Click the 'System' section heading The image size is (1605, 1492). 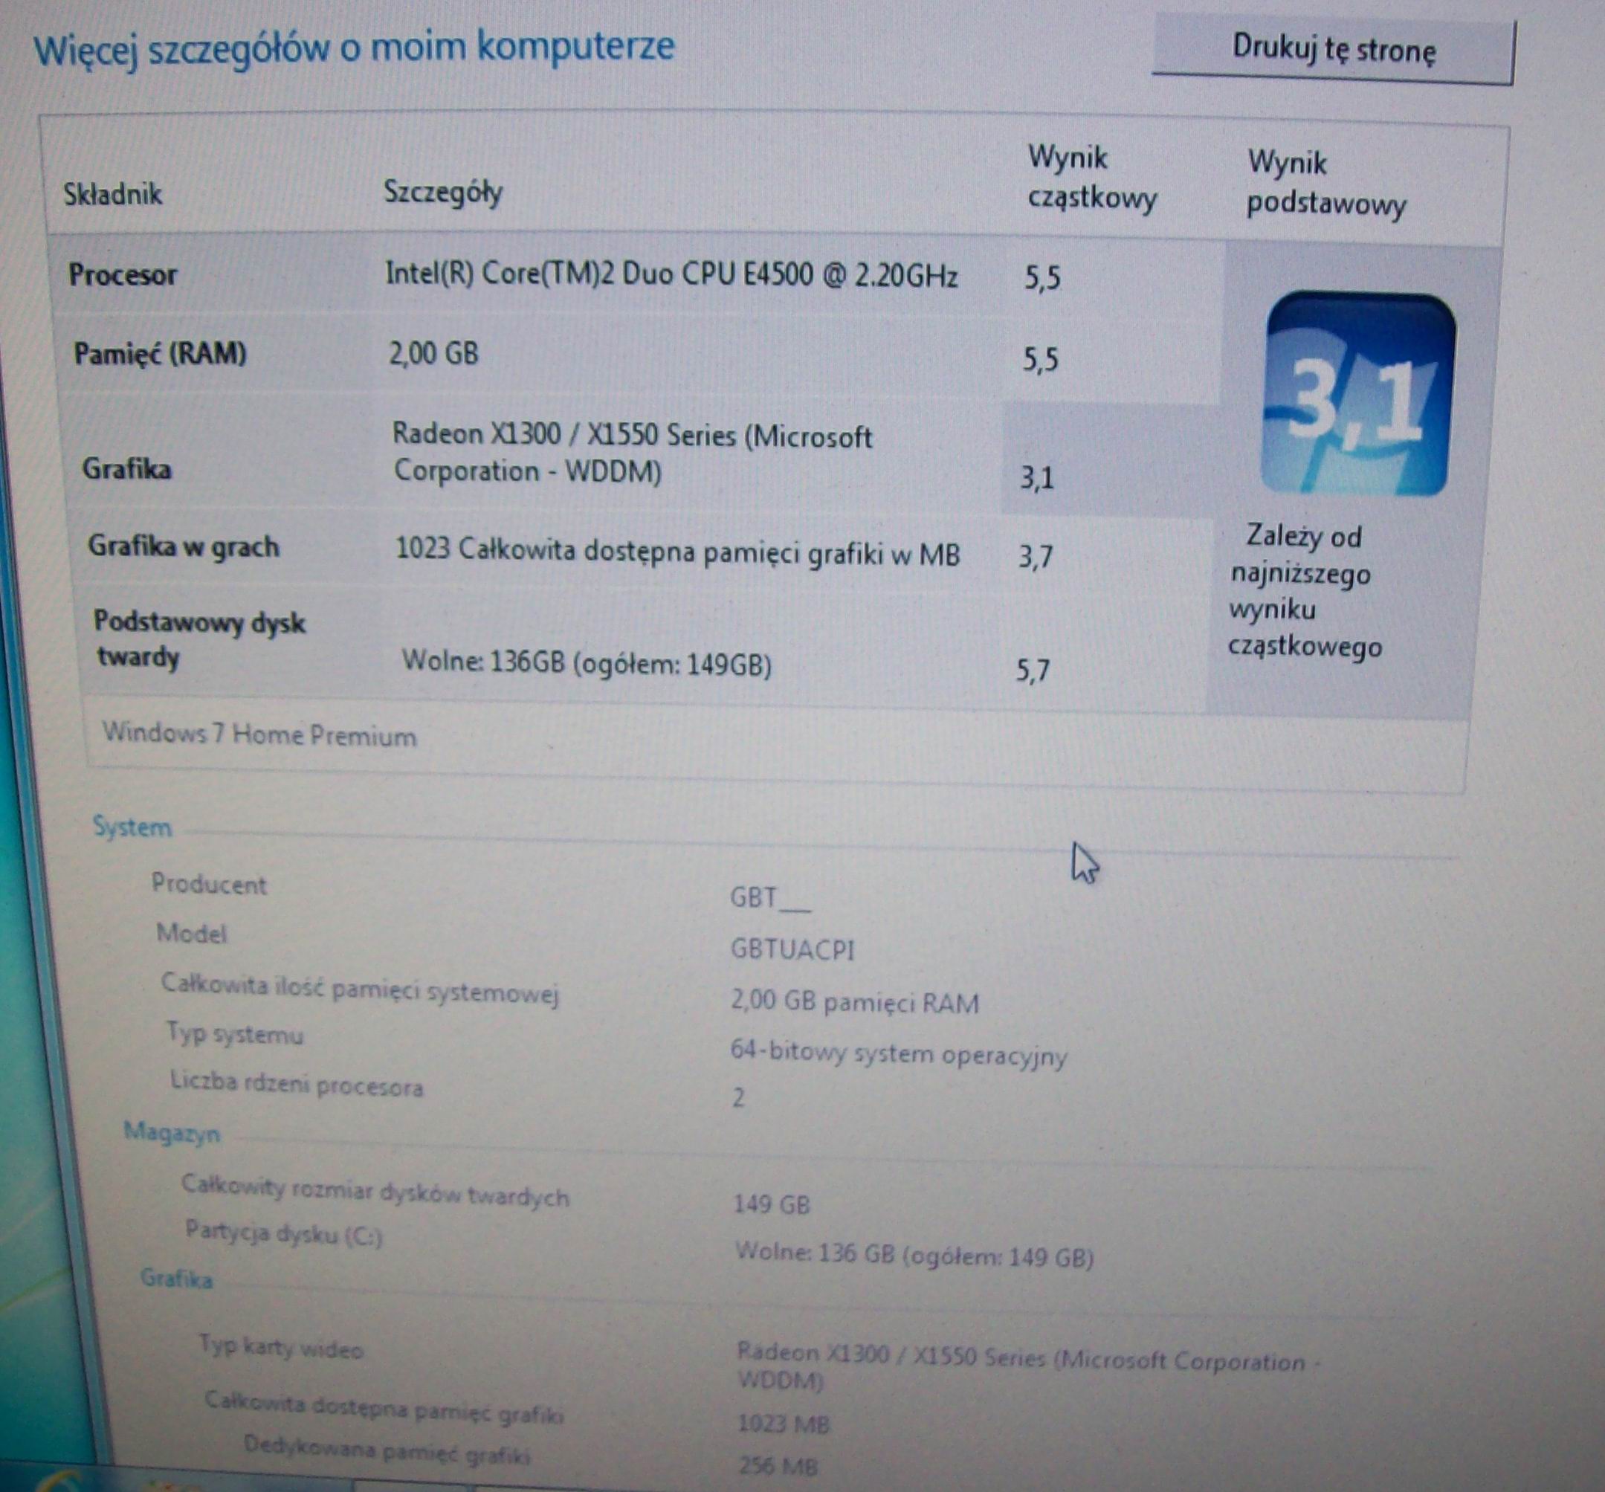(x=132, y=827)
